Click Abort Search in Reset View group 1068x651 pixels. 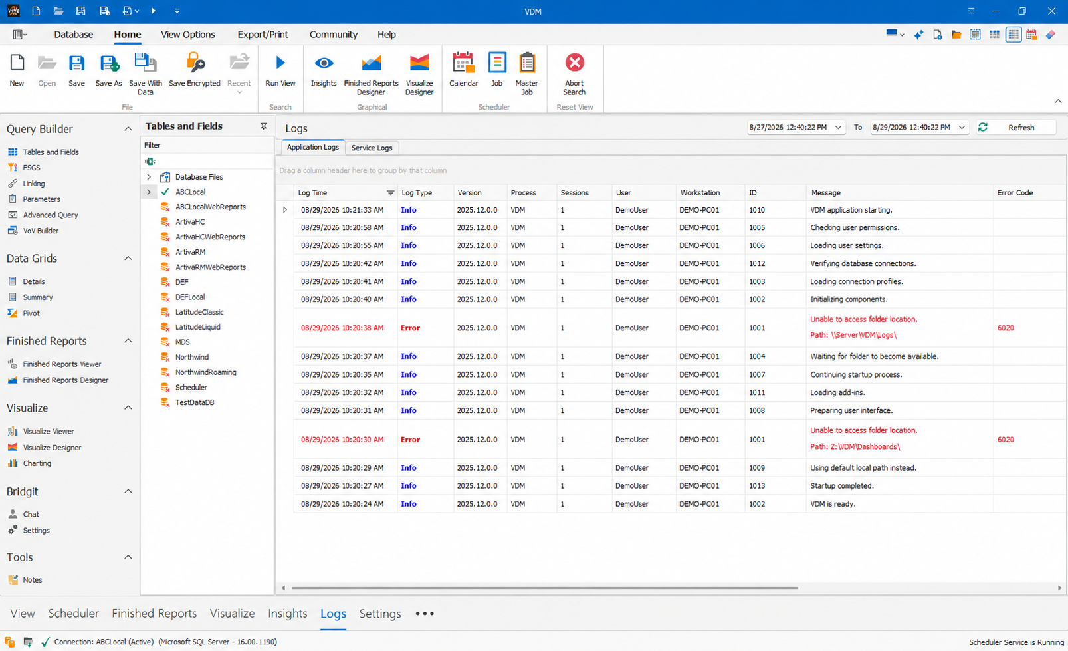pos(574,74)
